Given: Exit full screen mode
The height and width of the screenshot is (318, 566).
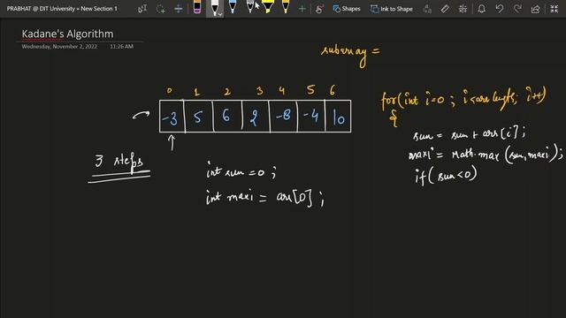Looking at the screenshot, I should click(555, 9).
